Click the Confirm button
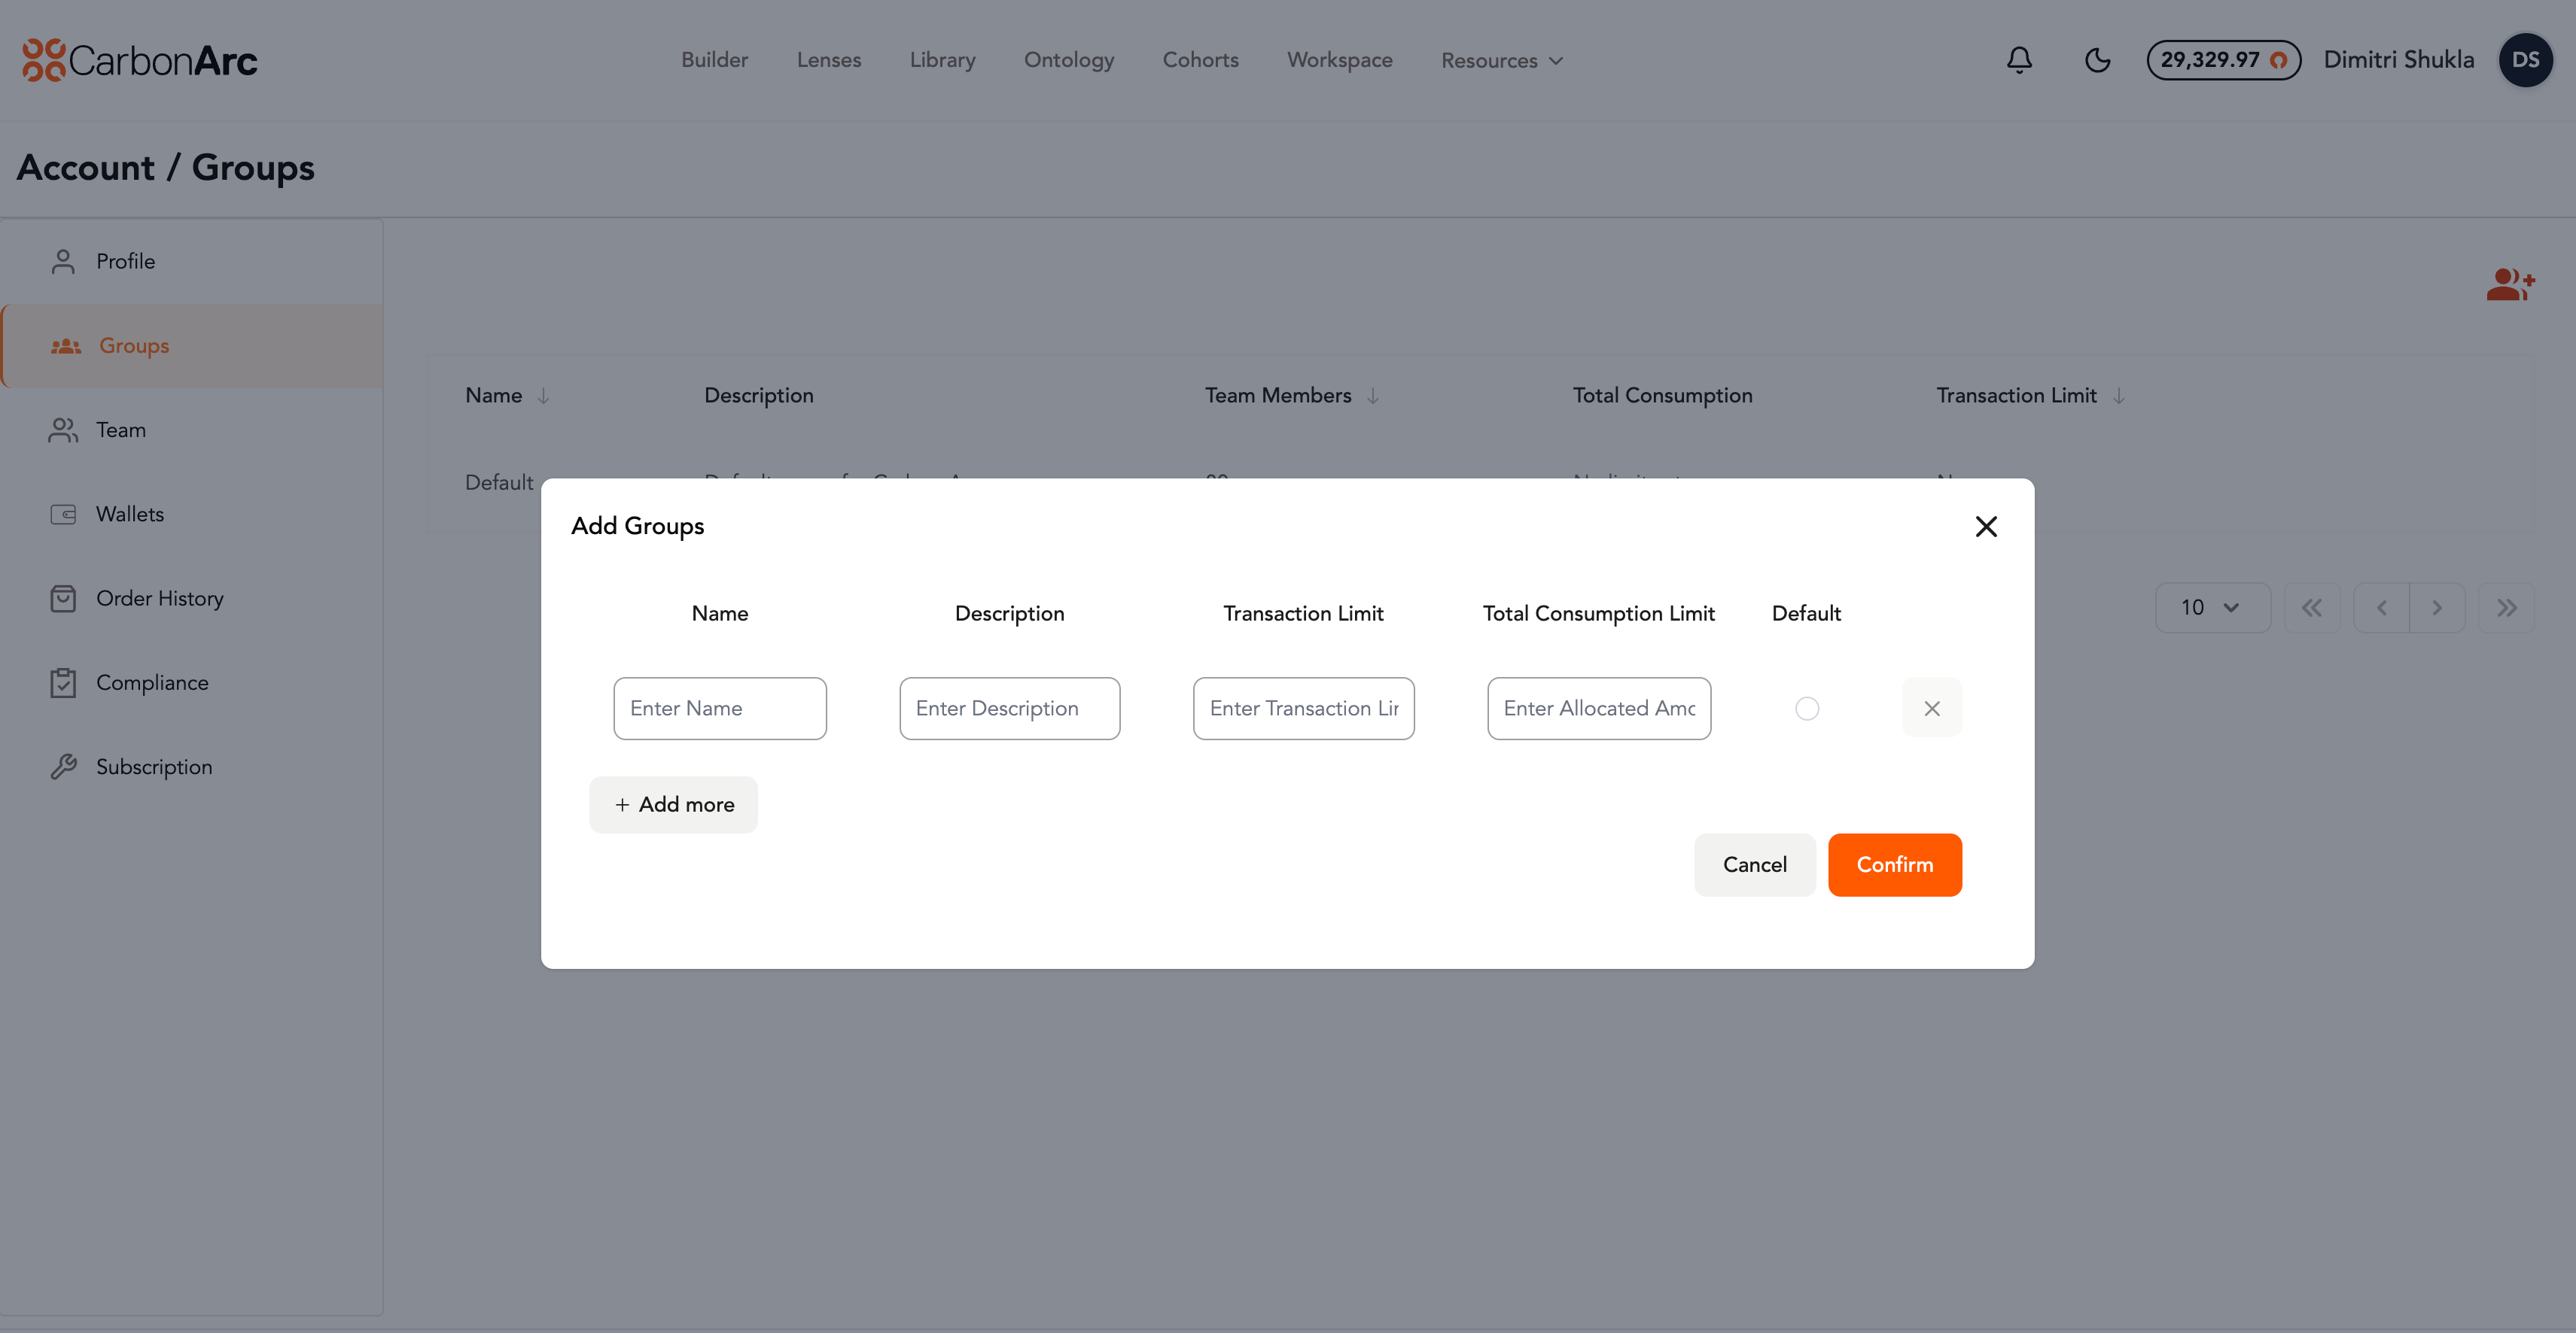Viewport: 2576px width, 1333px height. [1894, 864]
